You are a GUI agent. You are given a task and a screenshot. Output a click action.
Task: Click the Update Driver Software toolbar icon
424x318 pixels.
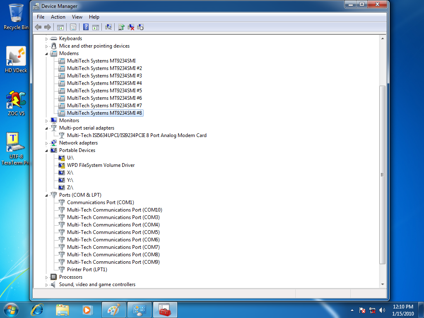click(x=121, y=27)
